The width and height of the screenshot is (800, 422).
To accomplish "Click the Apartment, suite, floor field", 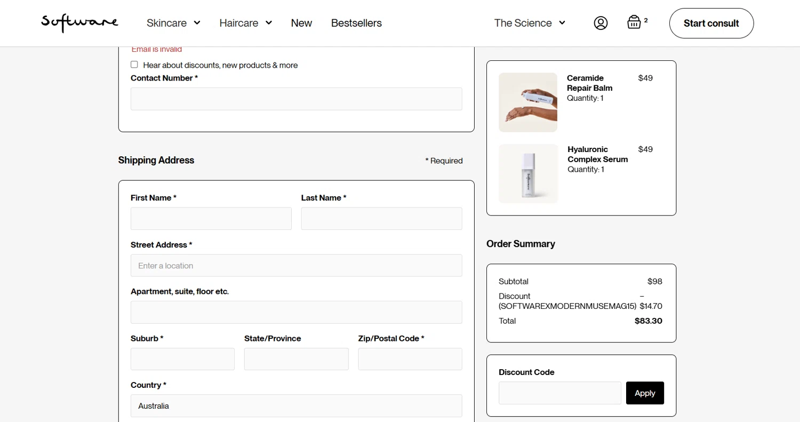I will coord(297,312).
